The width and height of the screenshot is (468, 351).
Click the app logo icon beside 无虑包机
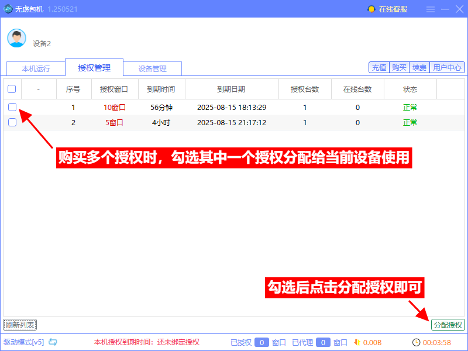8,9
